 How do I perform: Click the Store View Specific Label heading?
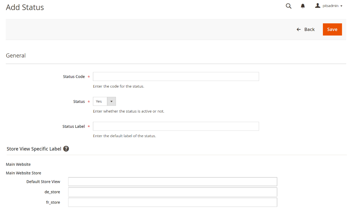click(34, 149)
